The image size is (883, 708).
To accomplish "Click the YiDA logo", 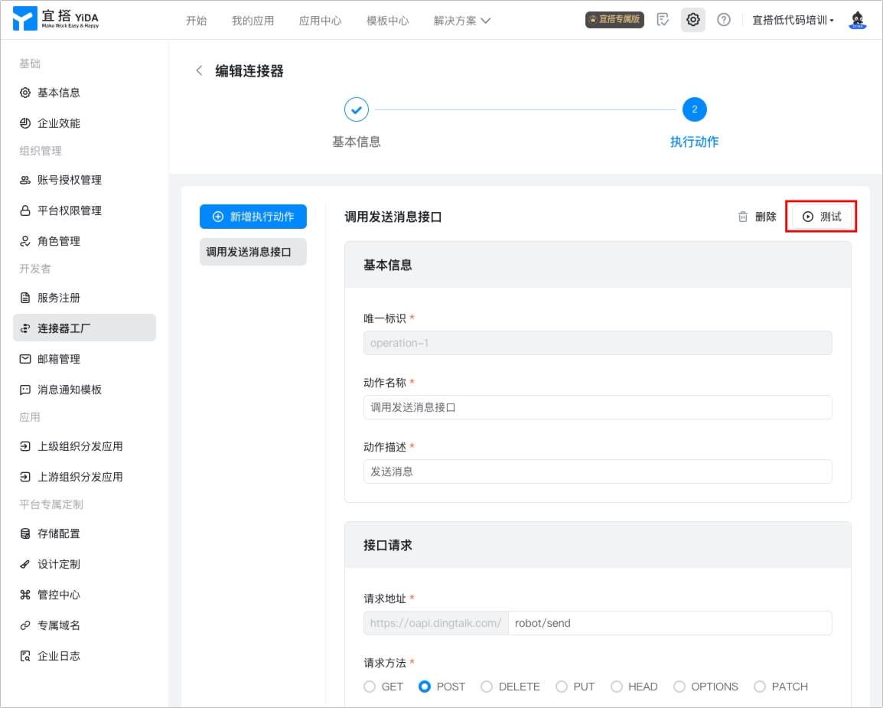I will (56, 18).
